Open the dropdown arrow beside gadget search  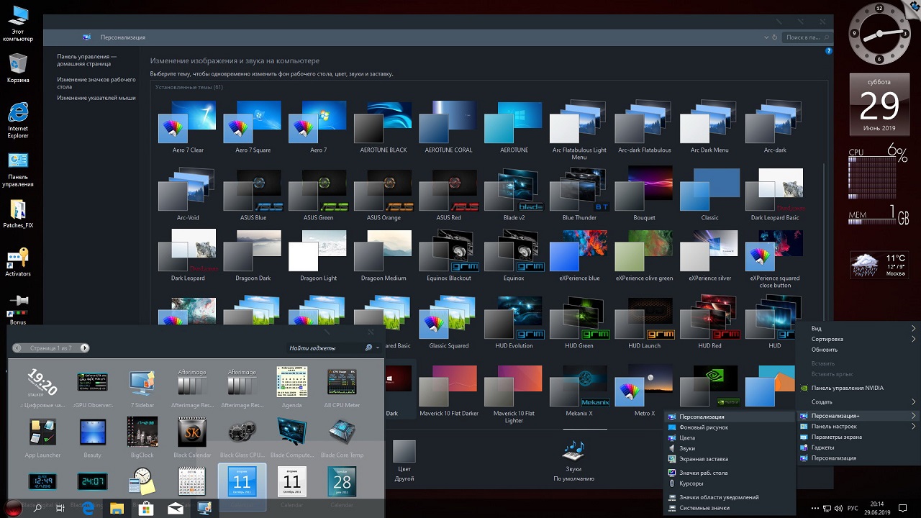tap(378, 348)
